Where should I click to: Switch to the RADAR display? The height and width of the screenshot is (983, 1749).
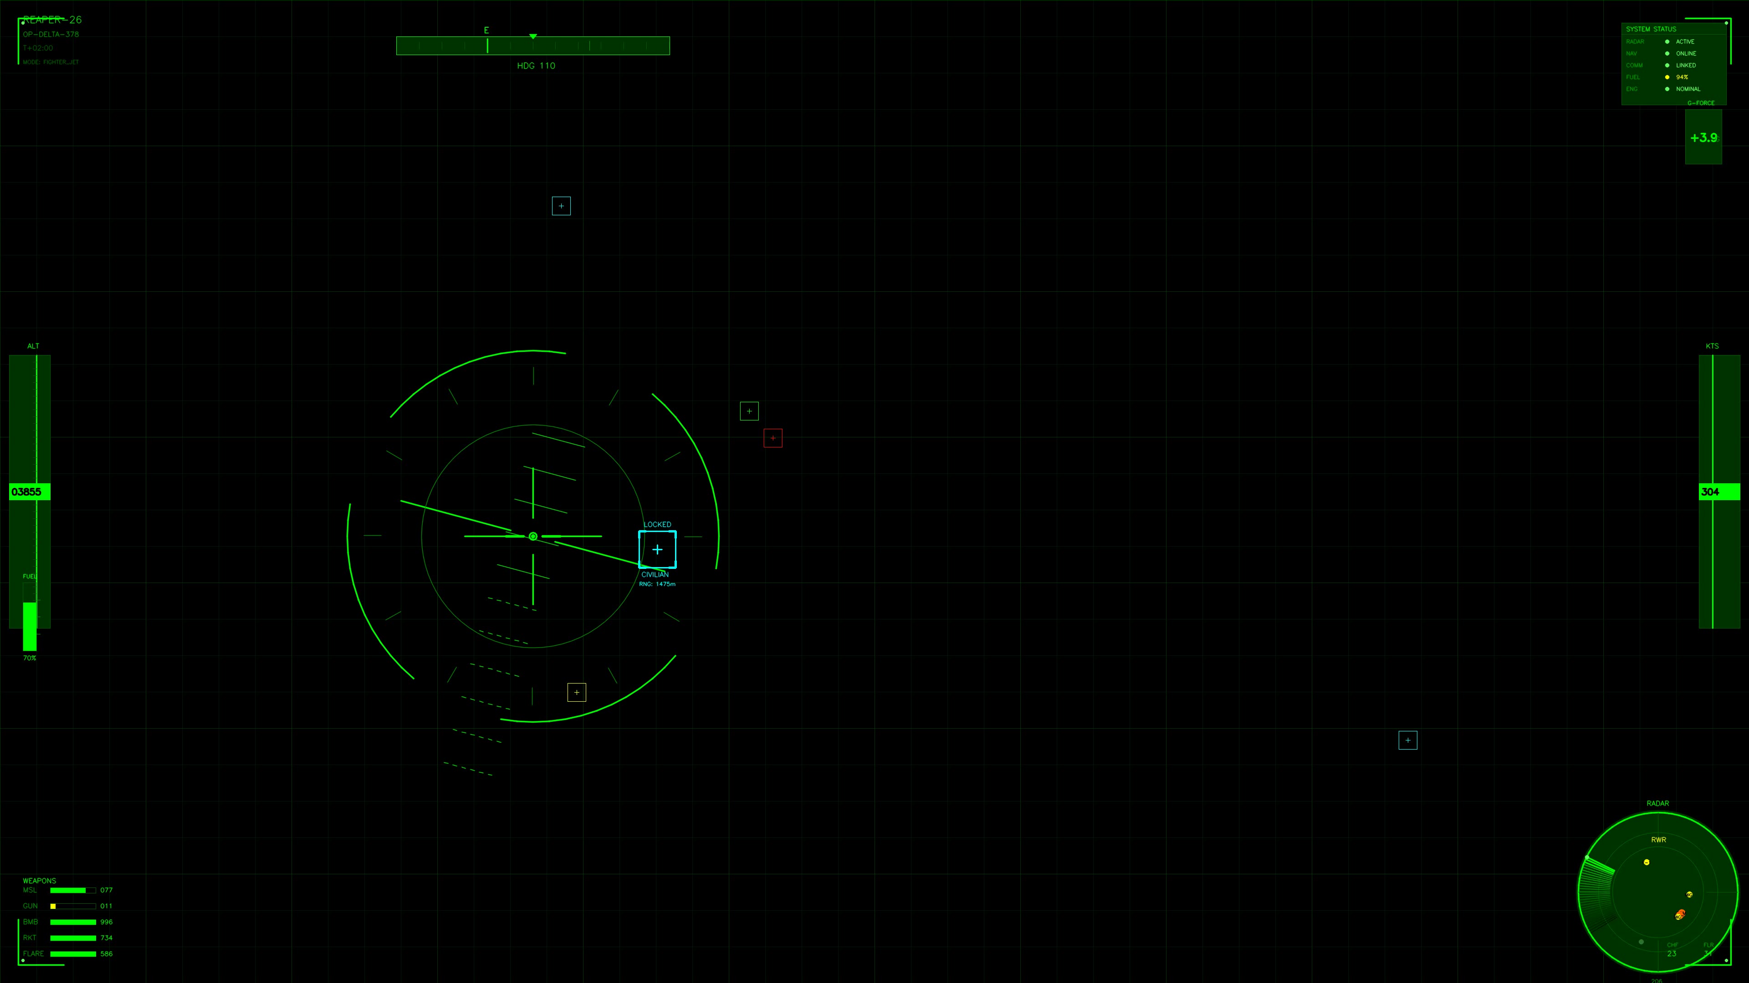(x=1657, y=803)
